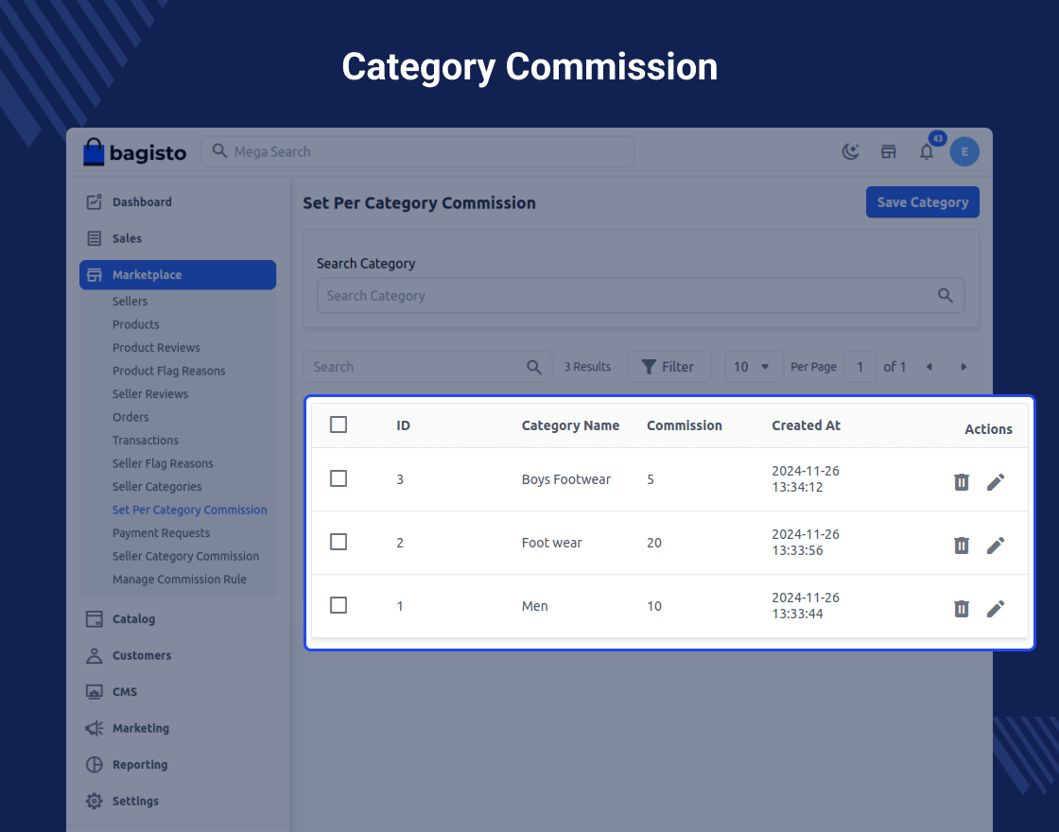The height and width of the screenshot is (832, 1059).
Task: Go to previous page arrow
Action: [929, 367]
